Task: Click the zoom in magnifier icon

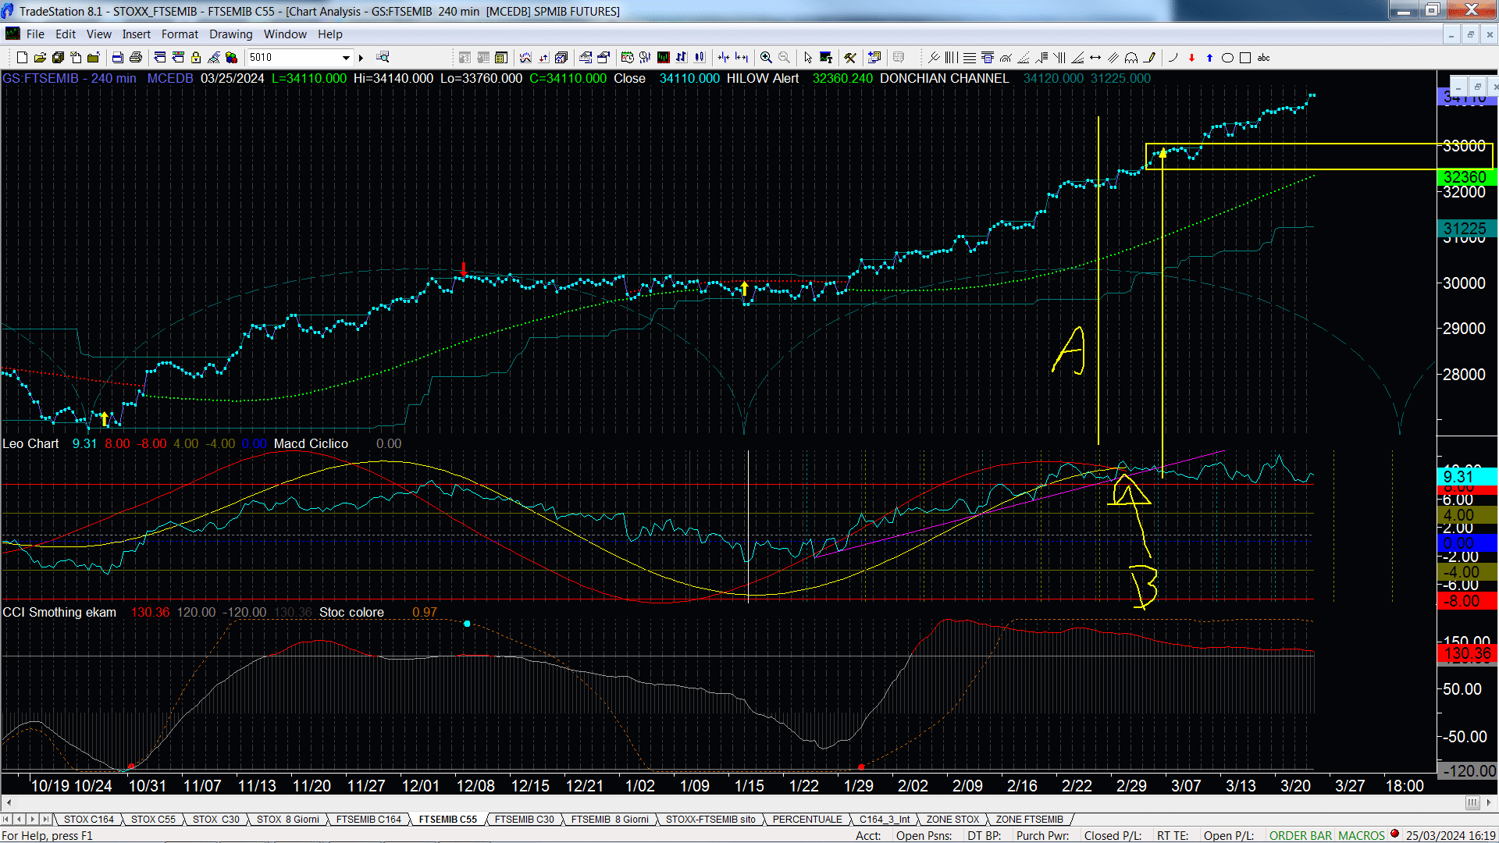Action: [766, 58]
